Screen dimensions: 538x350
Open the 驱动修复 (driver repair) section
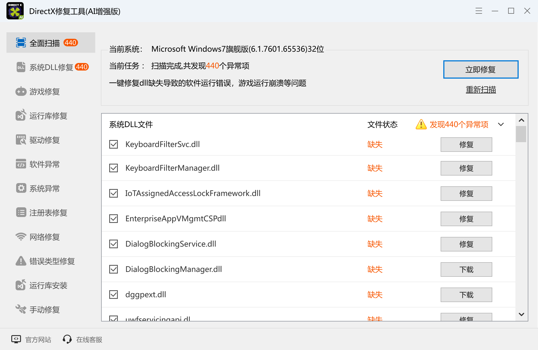coord(45,140)
